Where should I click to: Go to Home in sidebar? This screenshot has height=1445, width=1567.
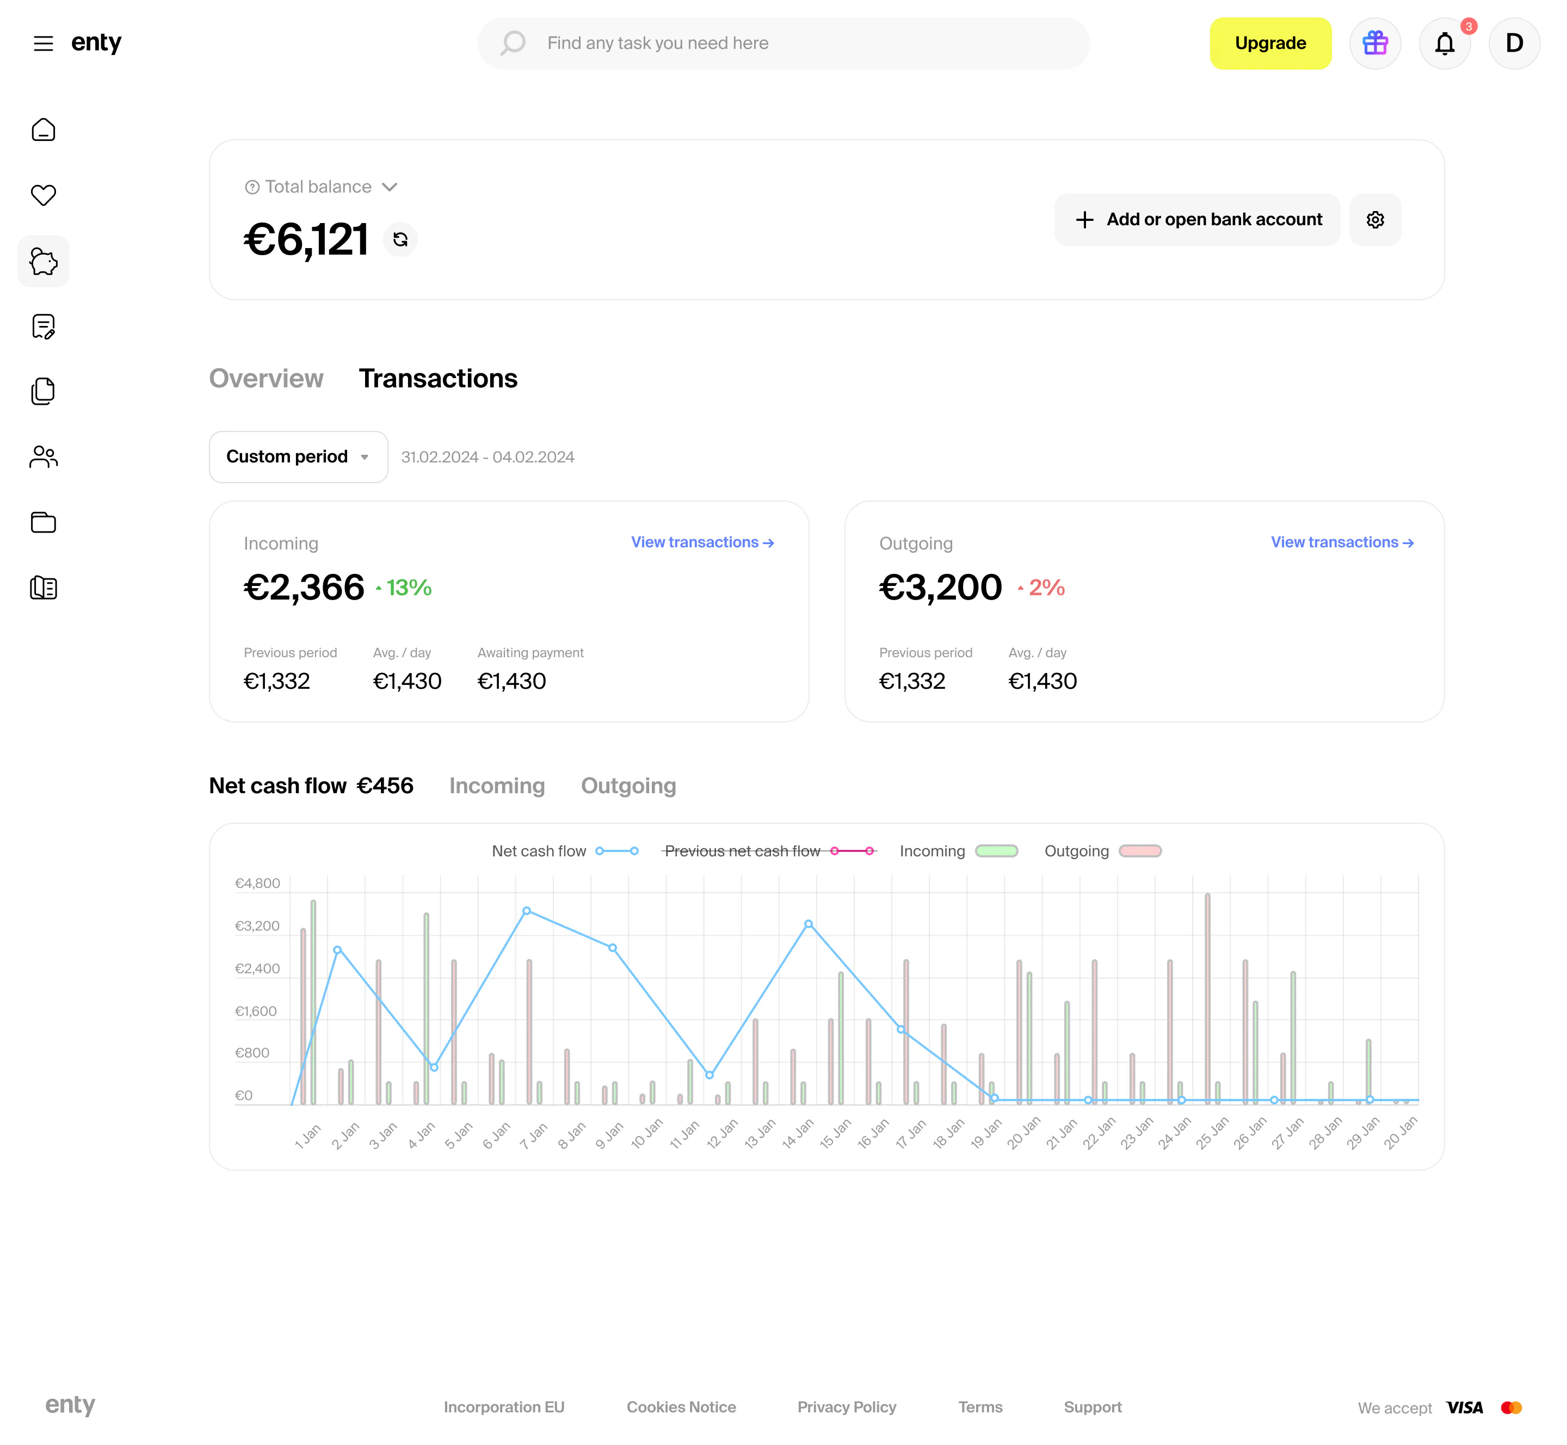(x=44, y=130)
